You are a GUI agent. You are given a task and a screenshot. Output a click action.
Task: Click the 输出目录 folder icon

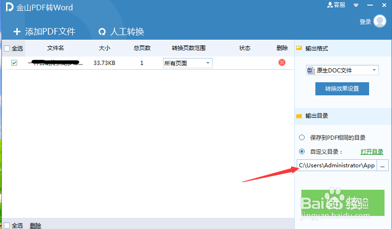tap(299, 116)
